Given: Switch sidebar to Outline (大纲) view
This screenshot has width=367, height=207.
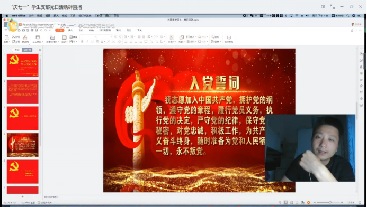Looking at the screenshot, I should tap(17, 50).
